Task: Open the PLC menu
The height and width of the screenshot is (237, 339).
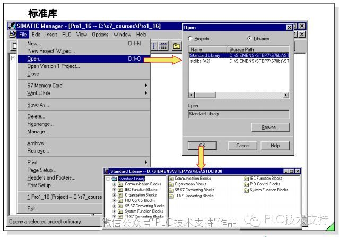Action: click(x=67, y=35)
